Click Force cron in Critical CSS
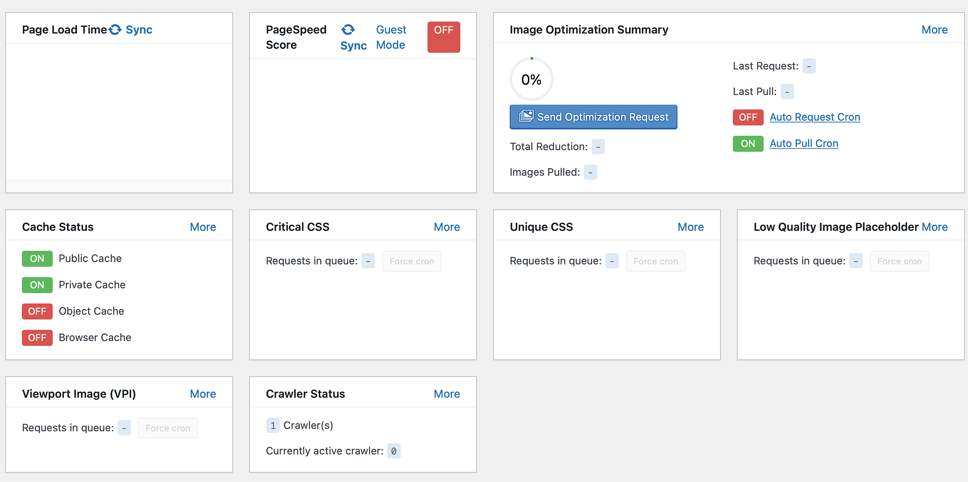 pos(412,261)
